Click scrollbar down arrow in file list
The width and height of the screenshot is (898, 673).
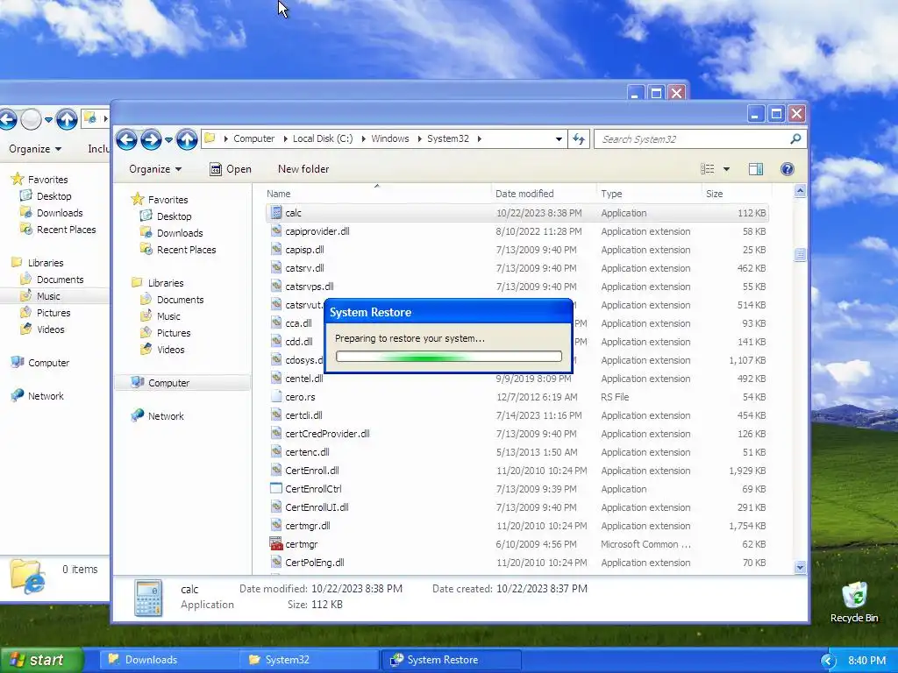coord(800,567)
